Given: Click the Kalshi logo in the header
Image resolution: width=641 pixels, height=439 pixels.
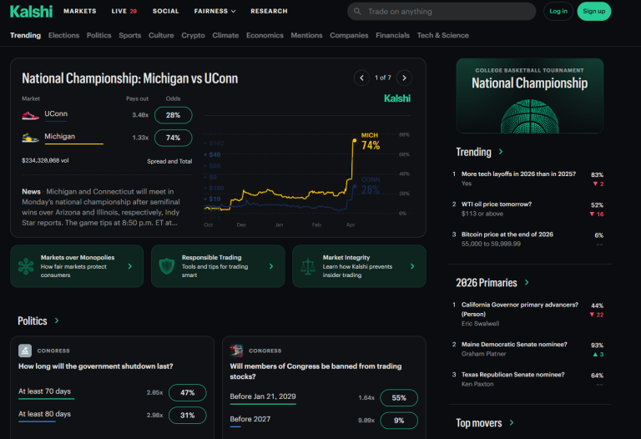Looking at the screenshot, I should [x=31, y=12].
